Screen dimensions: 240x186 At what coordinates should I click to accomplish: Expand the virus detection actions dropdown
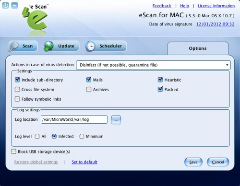coord(153,65)
